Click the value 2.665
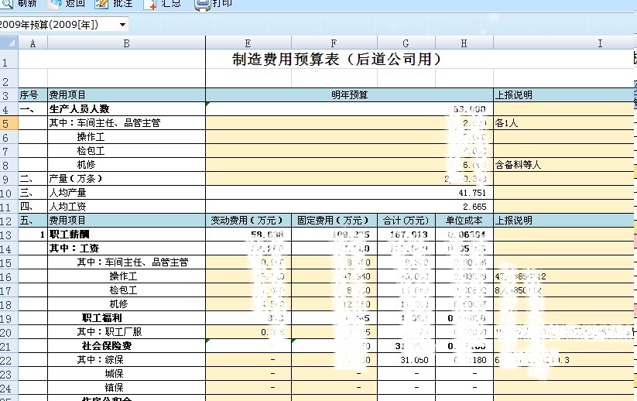Viewport: 637px width, 401px height. tap(474, 207)
